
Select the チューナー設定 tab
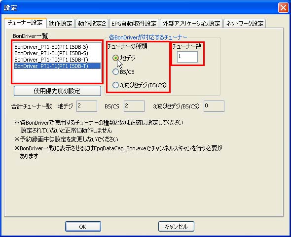click(25, 23)
